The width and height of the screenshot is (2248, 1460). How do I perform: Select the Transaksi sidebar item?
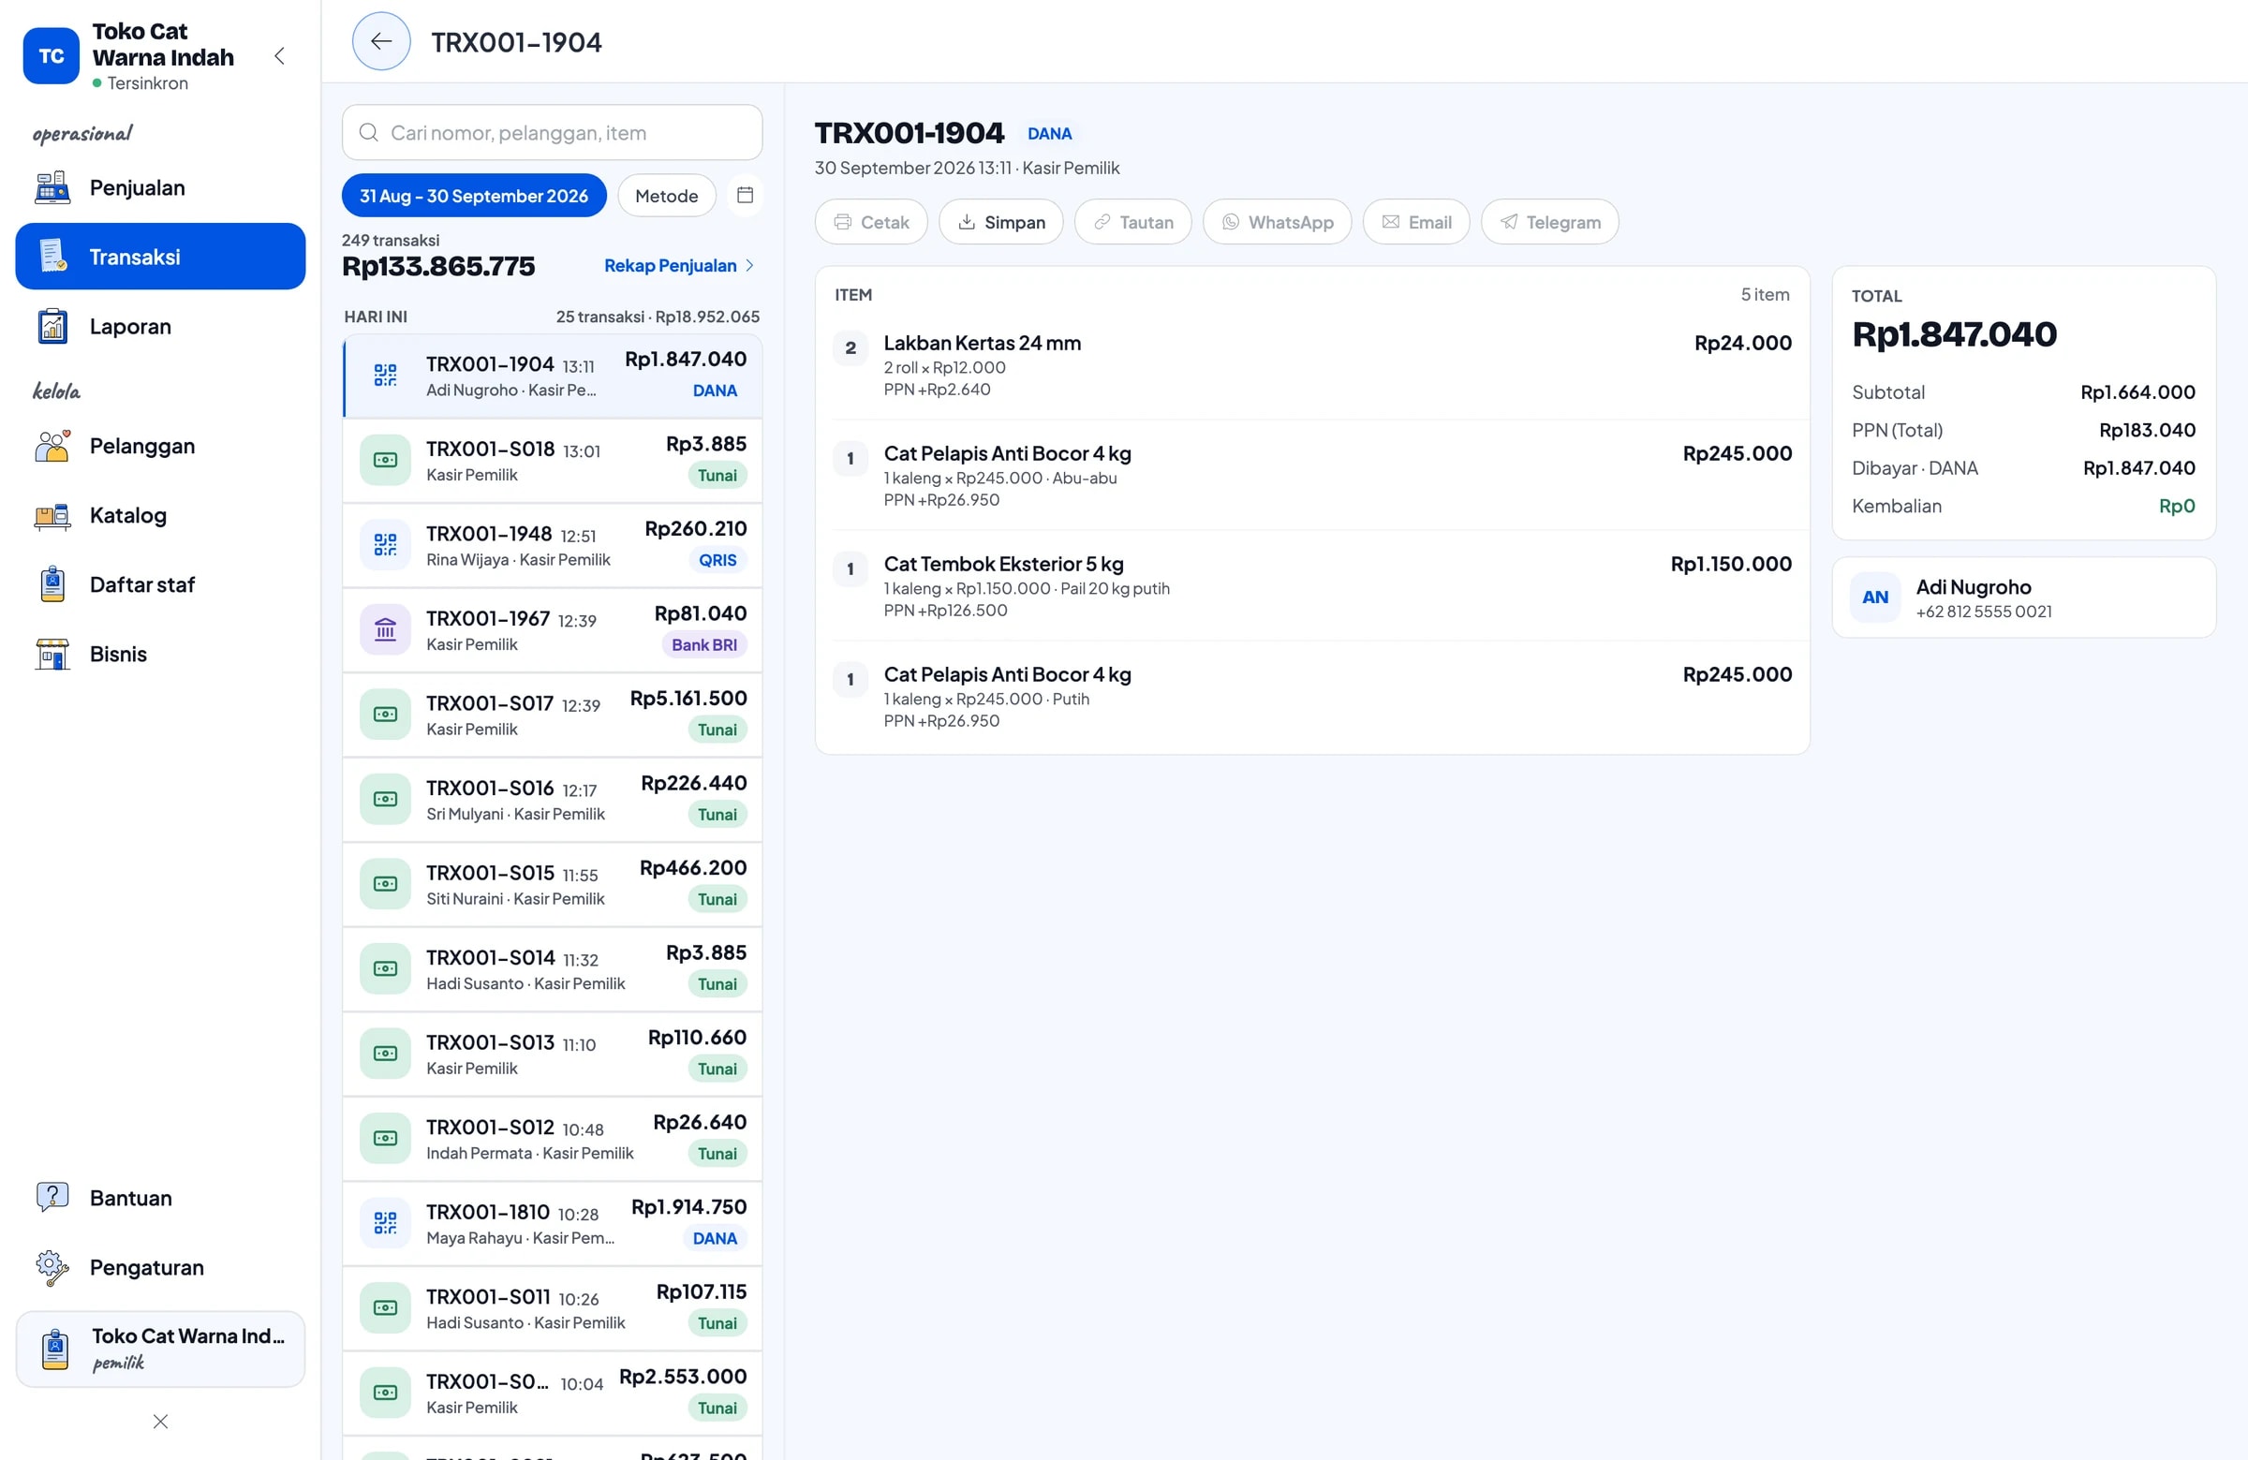[160, 257]
